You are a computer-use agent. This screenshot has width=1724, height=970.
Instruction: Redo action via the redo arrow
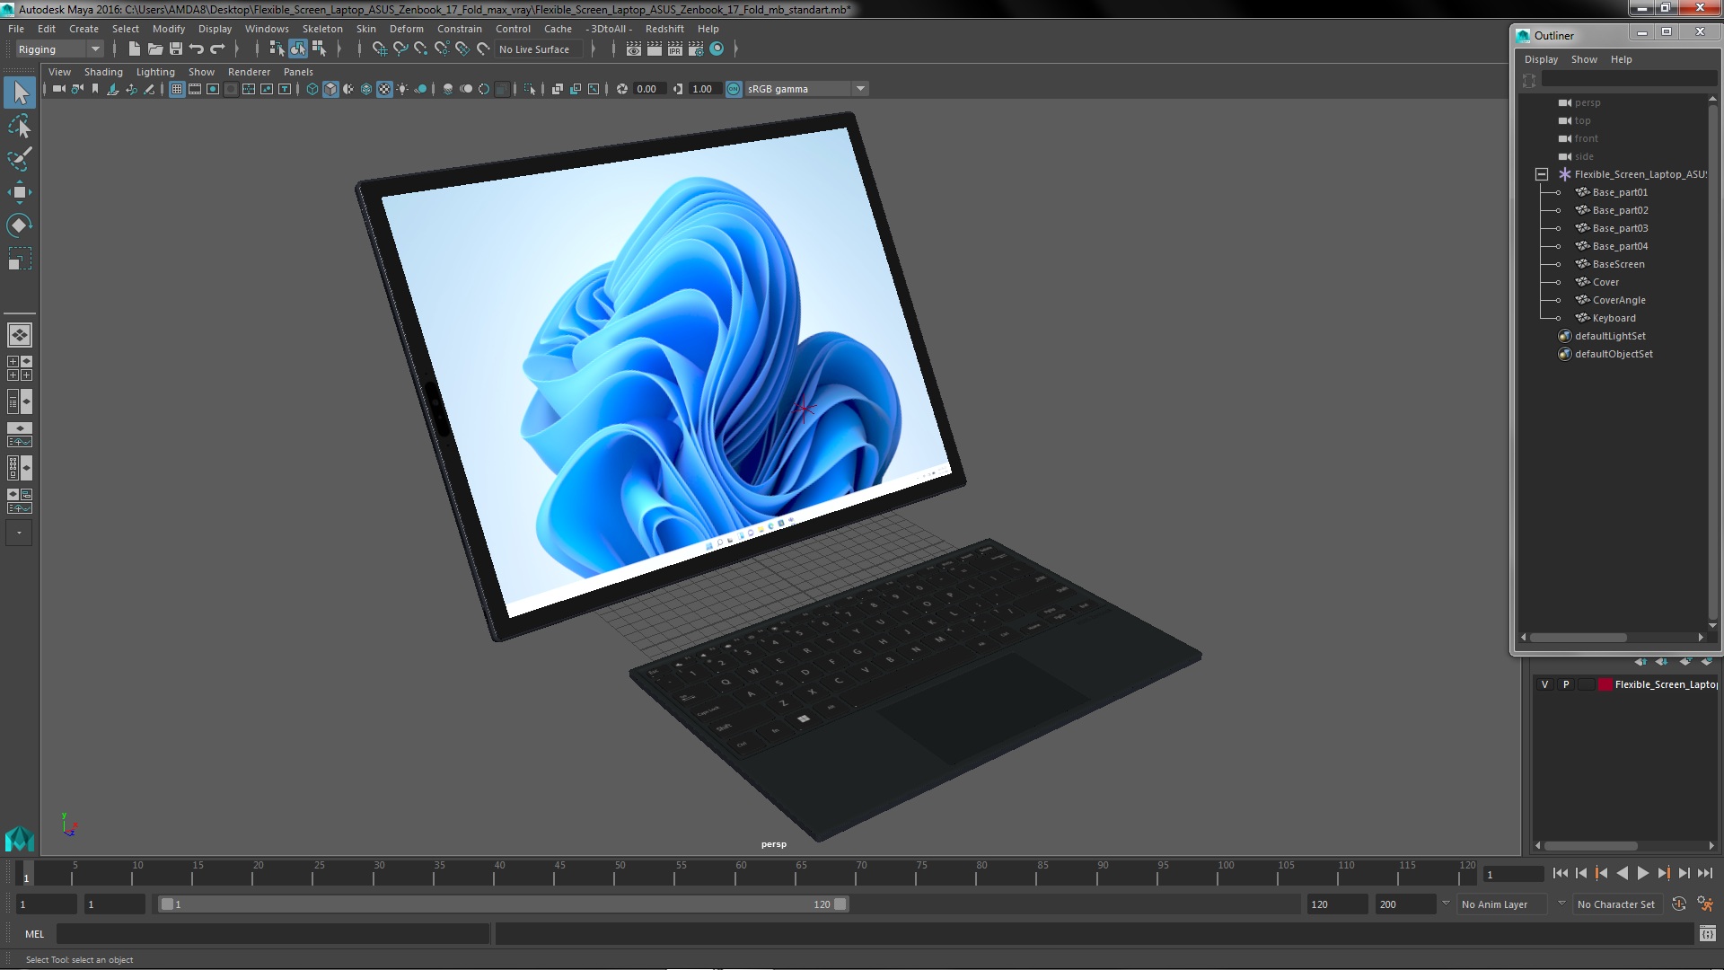(x=217, y=49)
